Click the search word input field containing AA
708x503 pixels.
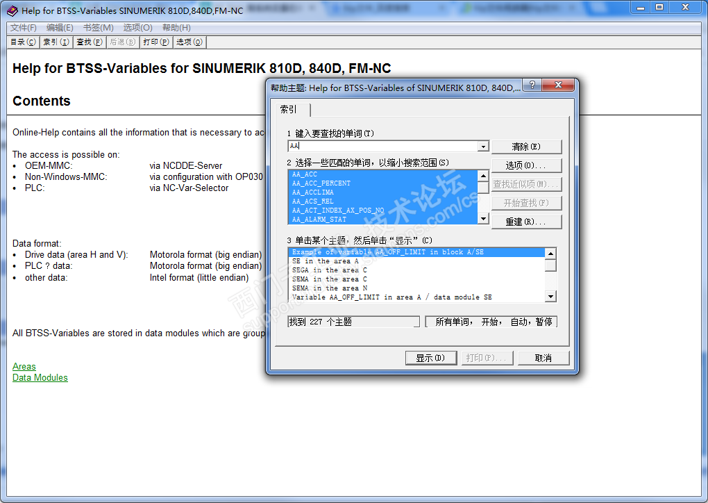(x=383, y=146)
